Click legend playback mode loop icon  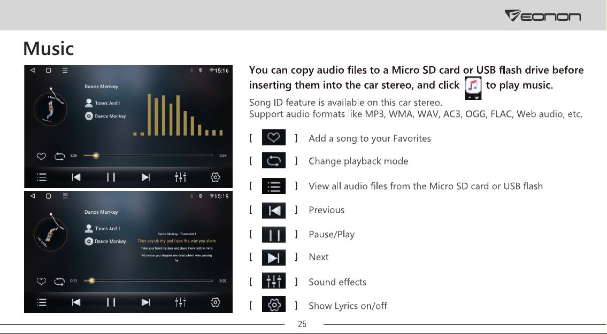coord(274,160)
